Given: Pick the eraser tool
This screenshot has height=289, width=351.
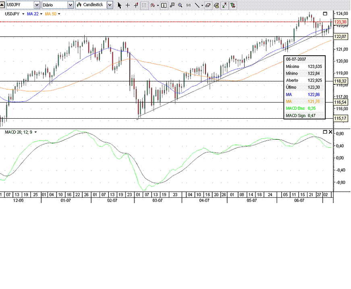Looking at the screenshot, I should (208, 5).
